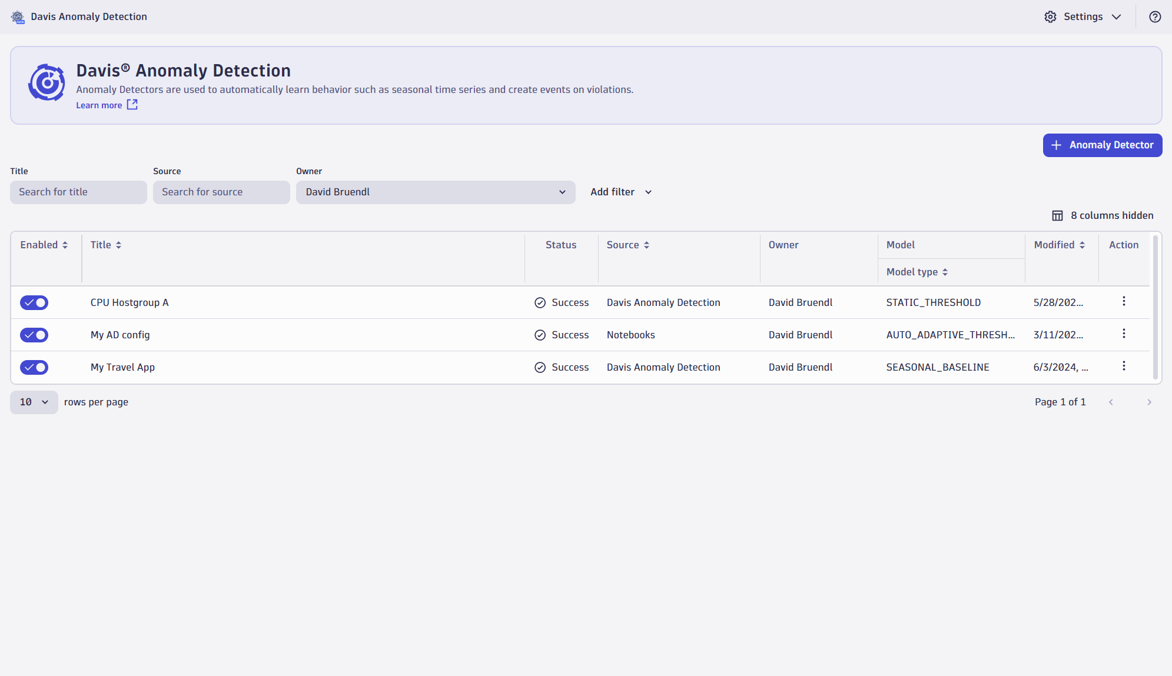This screenshot has height=676, width=1172.
Task: Change the 10 rows per page dropdown
Action: pos(34,402)
